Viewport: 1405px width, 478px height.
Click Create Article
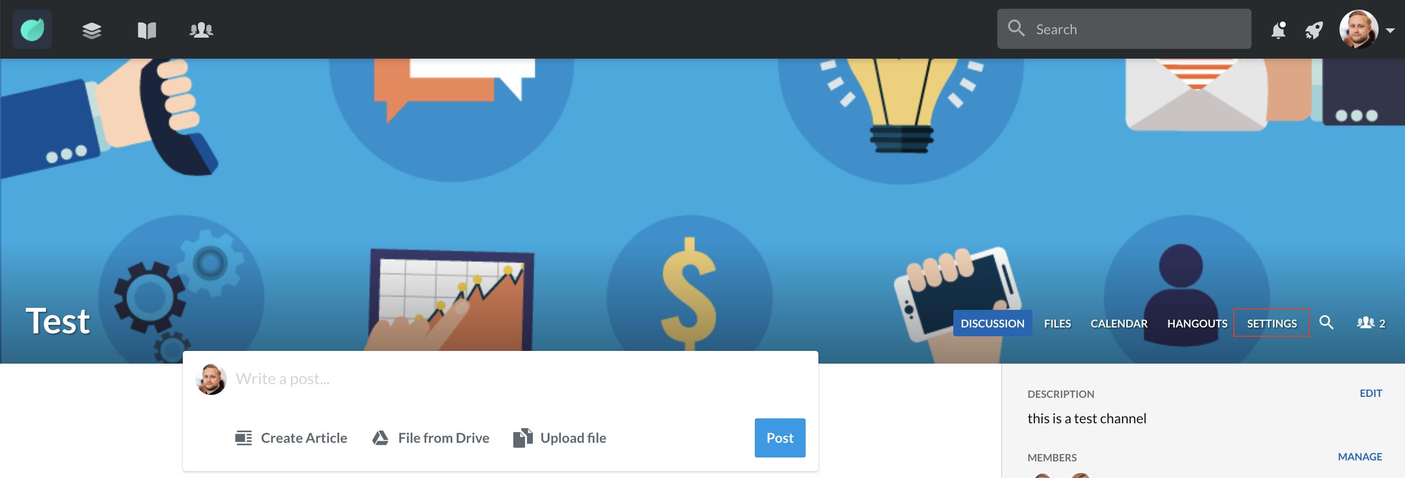pyautogui.click(x=291, y=437)
